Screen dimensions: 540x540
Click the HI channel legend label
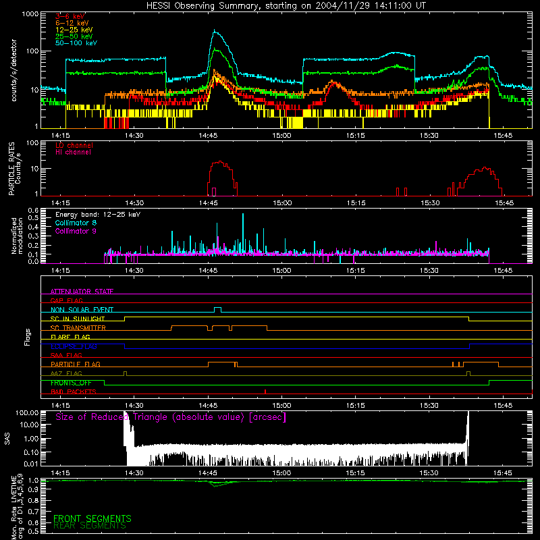pyautogui.click(x=73, y=153)
